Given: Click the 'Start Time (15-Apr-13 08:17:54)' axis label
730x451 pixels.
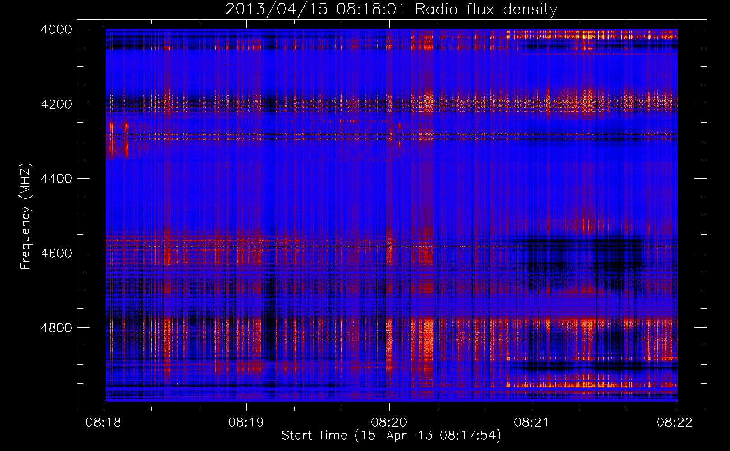Looking at the screenshot, I should [391, 436].
